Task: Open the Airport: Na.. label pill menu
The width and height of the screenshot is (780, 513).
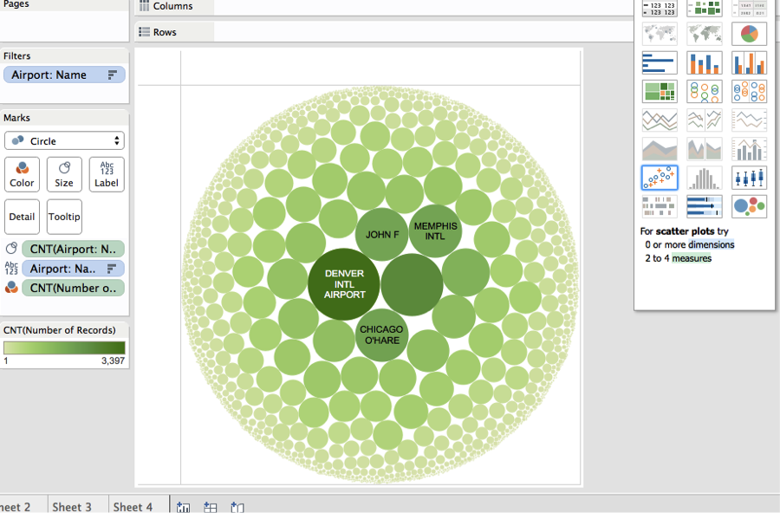Action: click(x=73, y=269)
